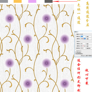
Task: Toggle the grayed-out scale styles checkbox
Action: pyautogui.click(x=76, y=51)
